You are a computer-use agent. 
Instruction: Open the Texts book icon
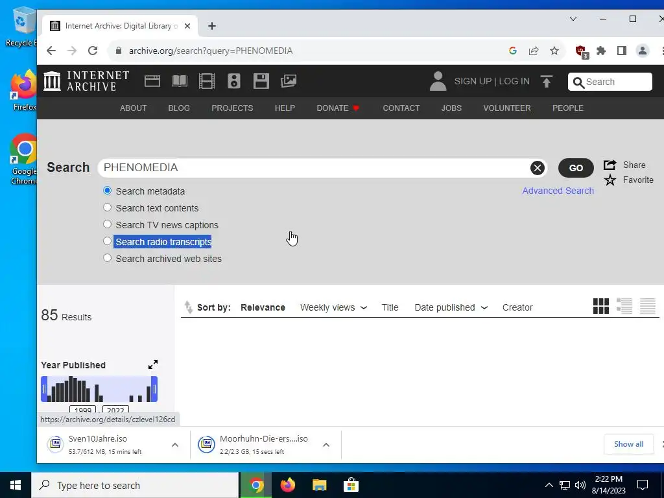tap(180, 81)
